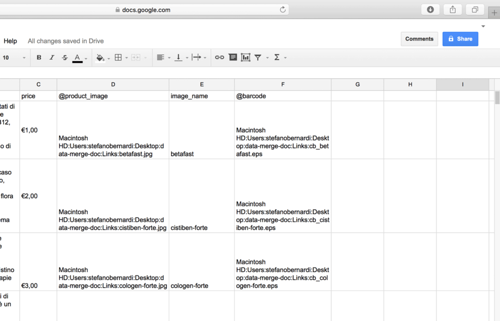Insert a comment from the toolbar
500x321 pixels.
(x=233, y=58)
